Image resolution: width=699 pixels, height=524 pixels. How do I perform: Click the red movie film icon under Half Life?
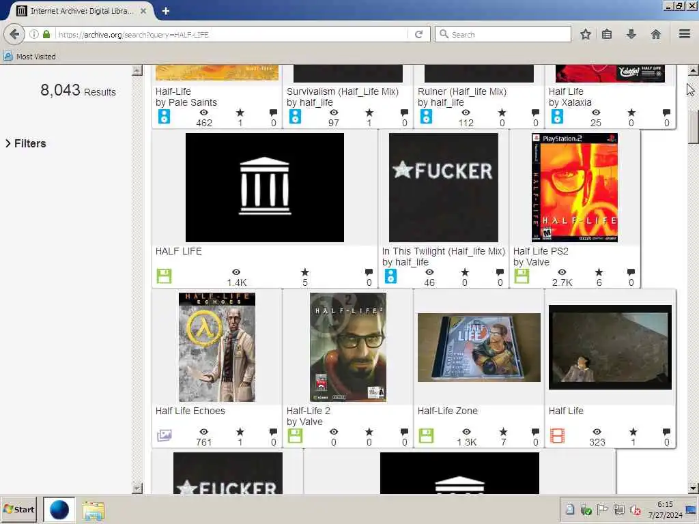(557, 436)
